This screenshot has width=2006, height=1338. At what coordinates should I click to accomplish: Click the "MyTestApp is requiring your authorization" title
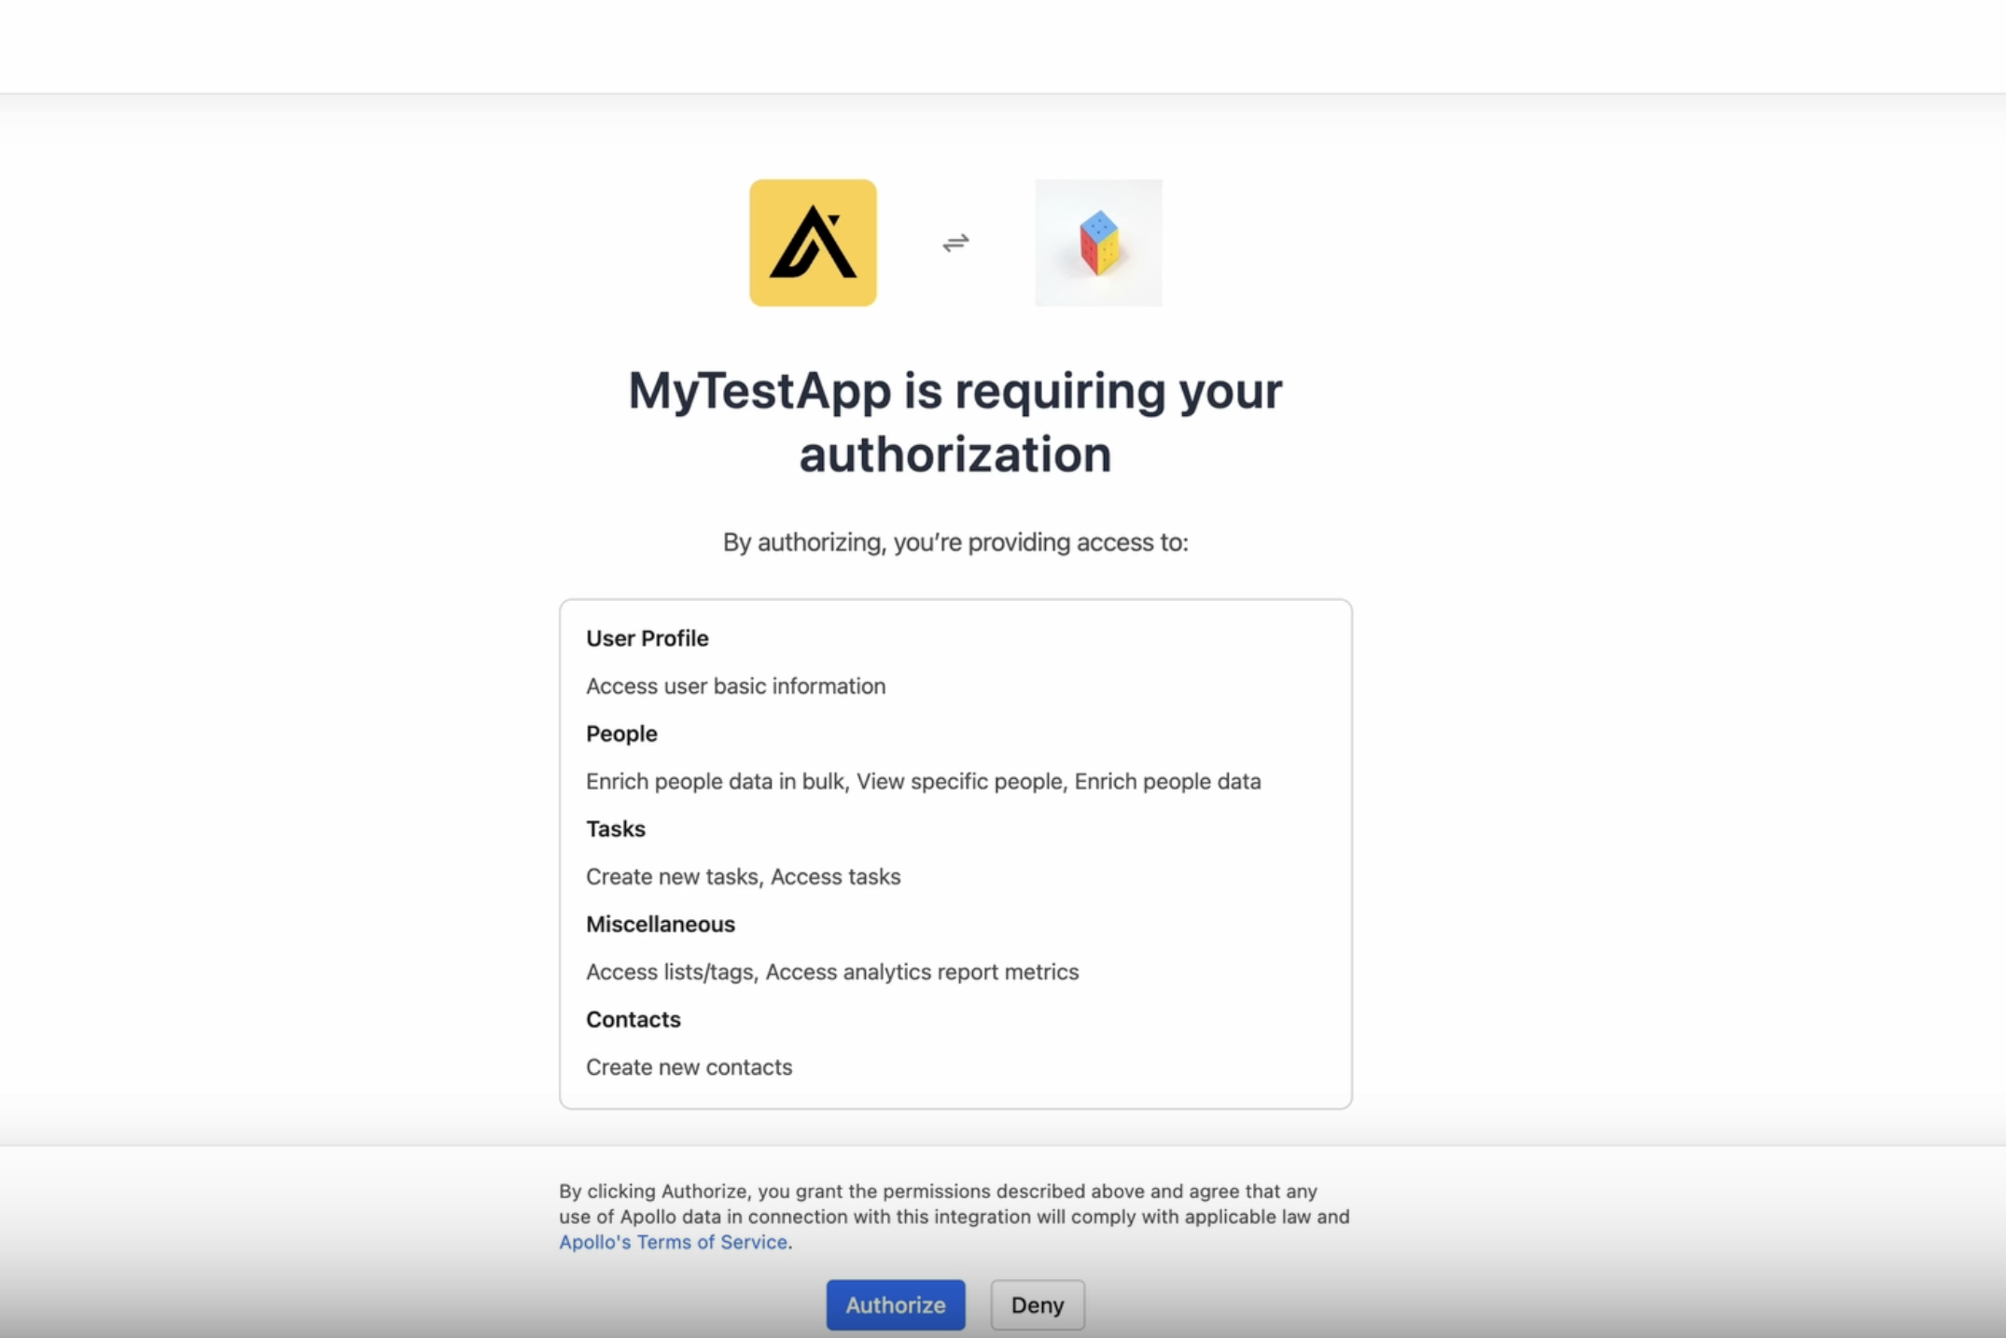[955, 422]
